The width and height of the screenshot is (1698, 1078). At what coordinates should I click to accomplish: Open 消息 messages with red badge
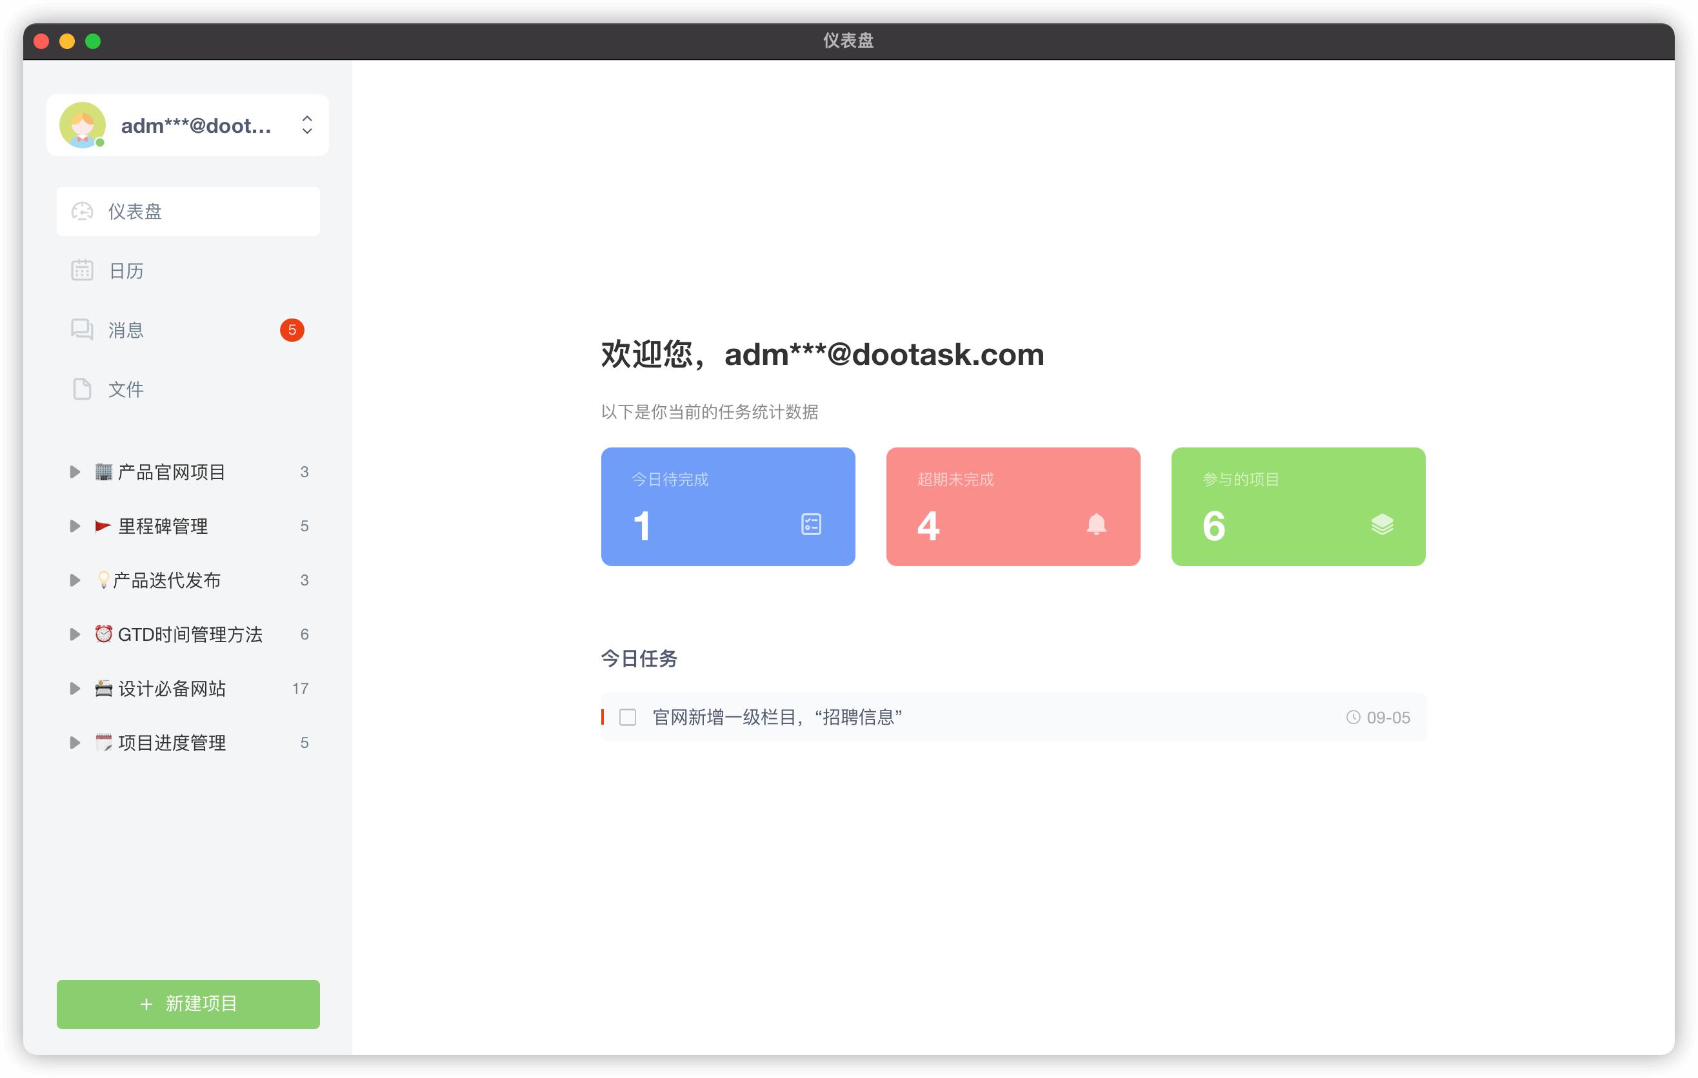point(83,329)
